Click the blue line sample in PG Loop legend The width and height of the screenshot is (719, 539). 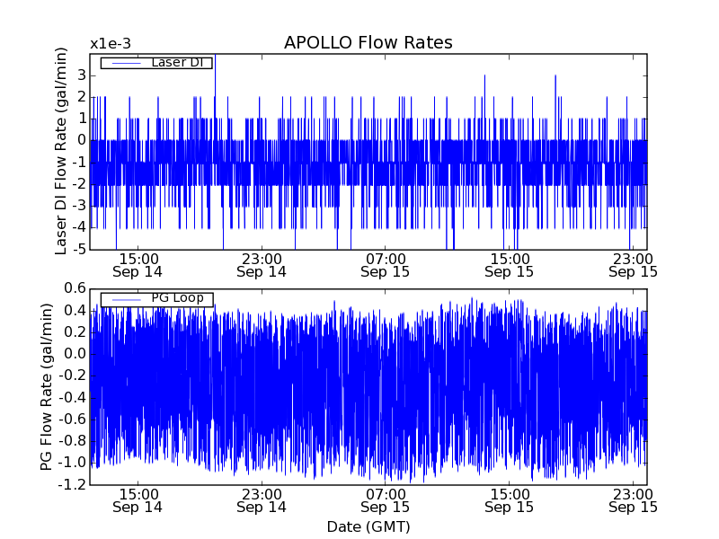(124, 299)
